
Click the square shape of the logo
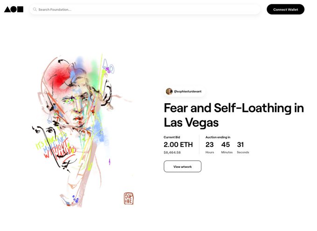[x=20, y=9]
